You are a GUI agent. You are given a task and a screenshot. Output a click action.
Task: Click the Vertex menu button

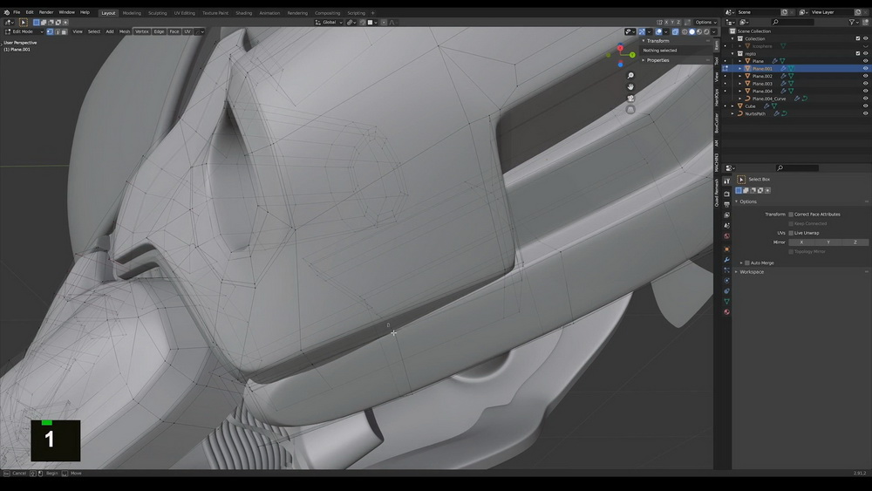point(142,31)
